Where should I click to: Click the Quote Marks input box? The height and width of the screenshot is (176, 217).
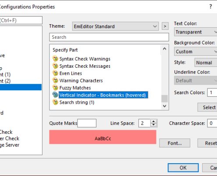87,123
